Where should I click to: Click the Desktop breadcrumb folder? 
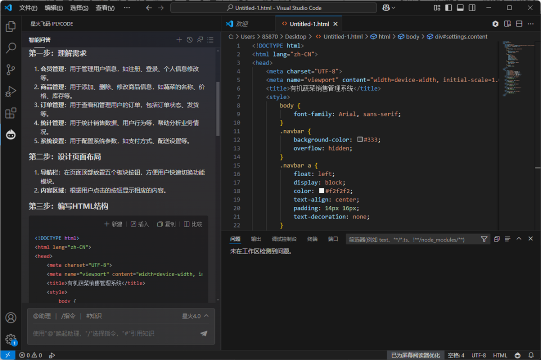296,36
